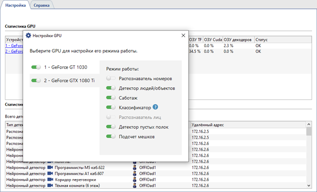The image size is (317, 192).
Task: Click camera icon beside Программисты А1 каб.607
Action: (50, 173)
